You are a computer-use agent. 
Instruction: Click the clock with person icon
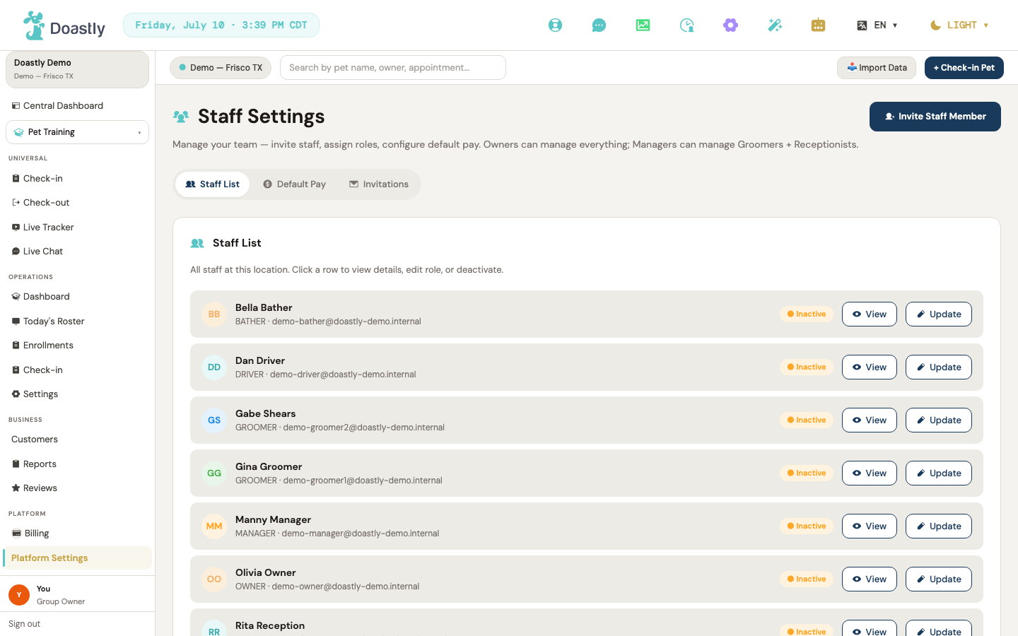tap(686, 25)
